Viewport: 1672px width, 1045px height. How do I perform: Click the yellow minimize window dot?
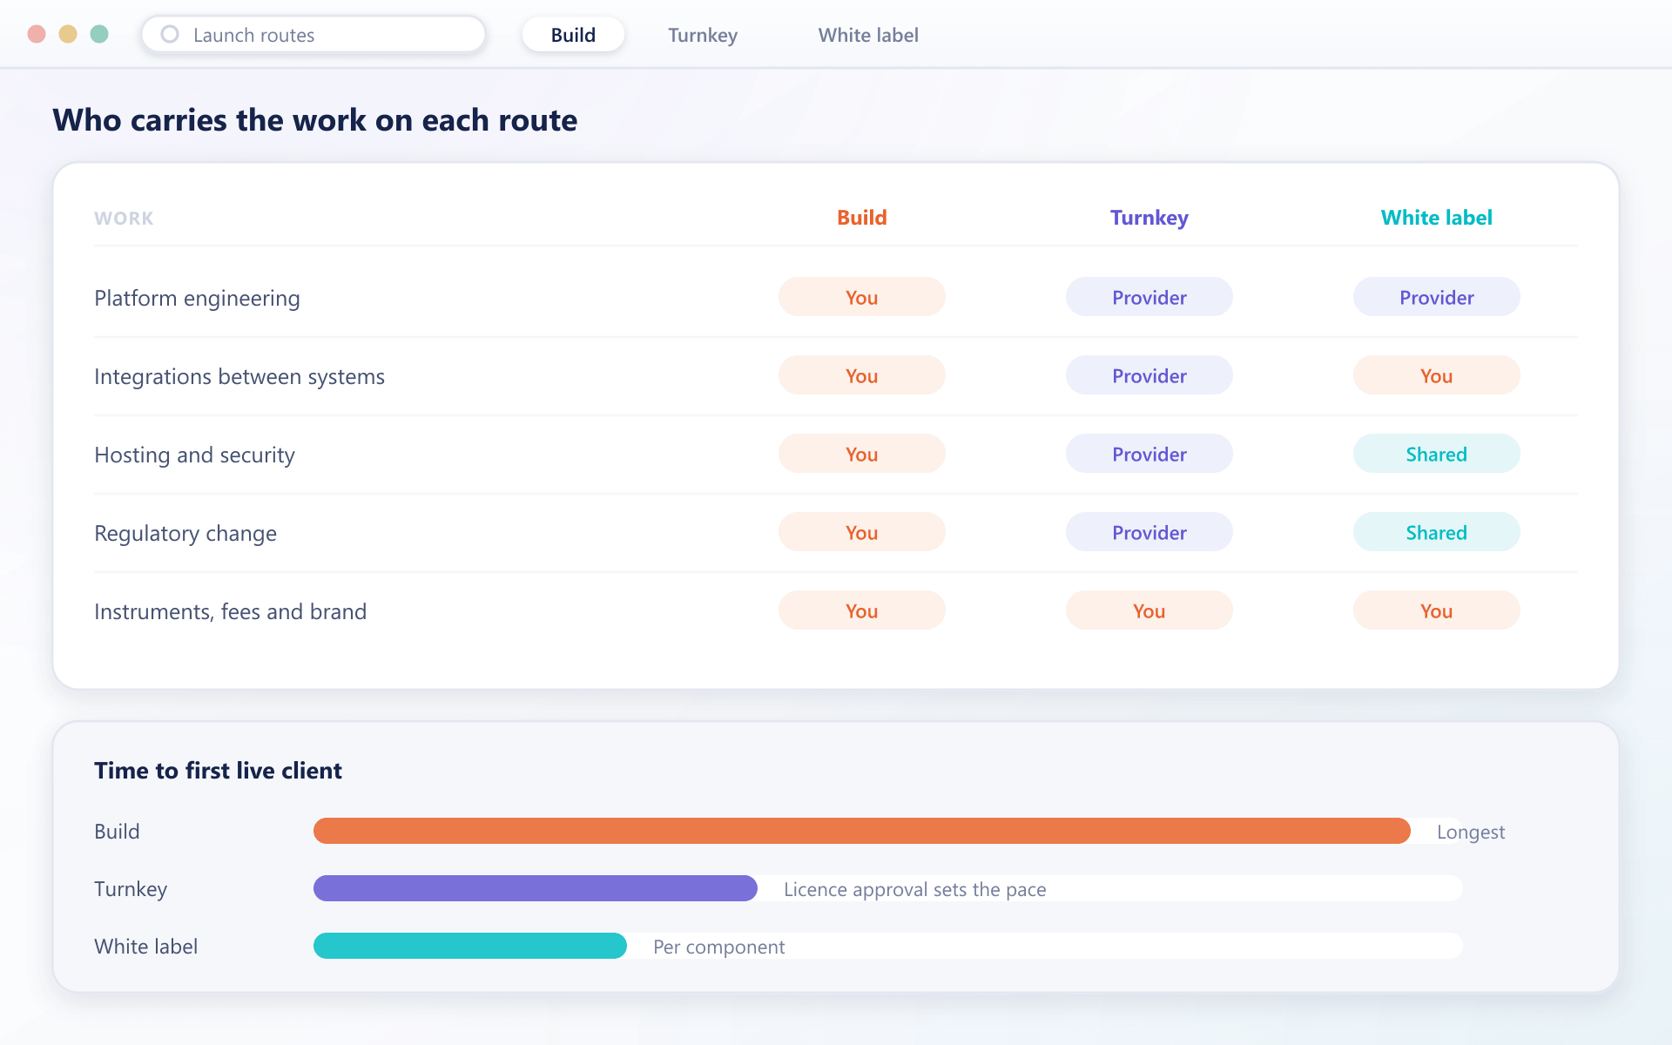(68, 34)
